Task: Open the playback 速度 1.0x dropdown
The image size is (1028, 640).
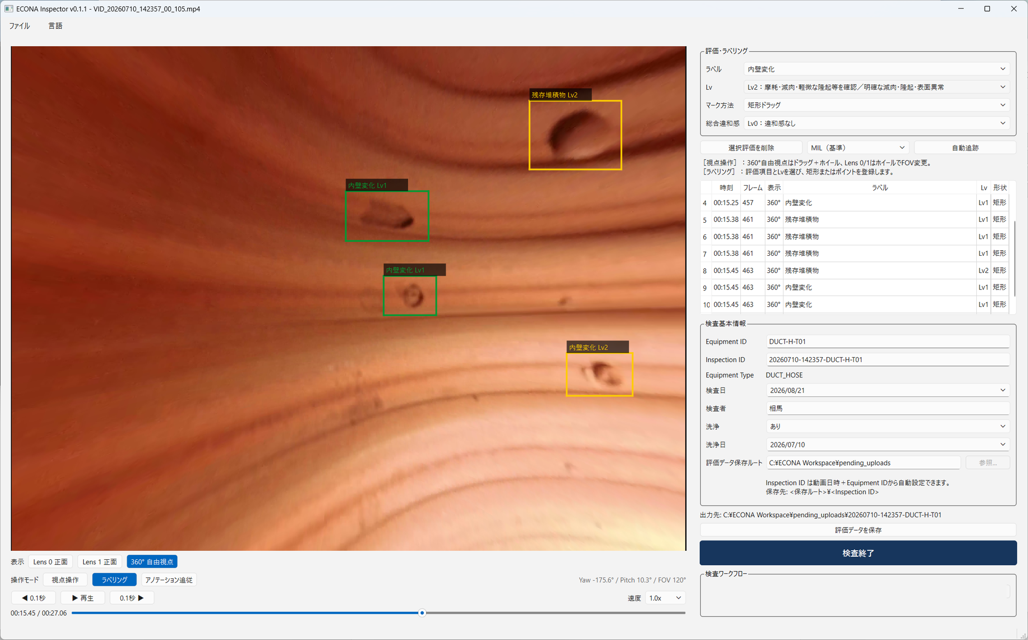Action: (665, 598)
